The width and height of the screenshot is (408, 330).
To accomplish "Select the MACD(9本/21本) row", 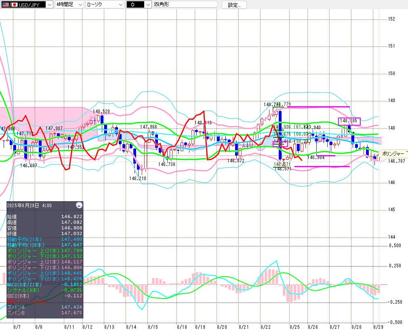I will (x=44, y=284).
